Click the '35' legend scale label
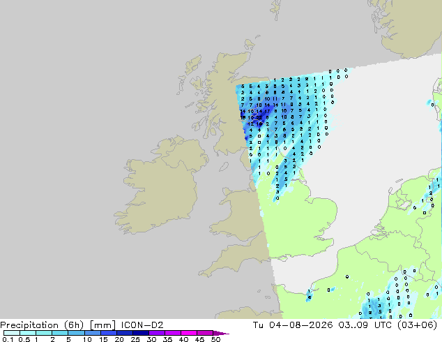442x342 pixels. click(x=168, y=339)
